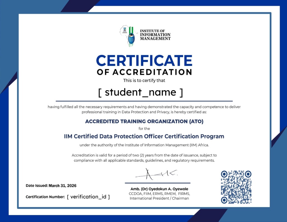Click the signatory name Amb. (Dr) Oyedokun A. Oyewole
The width and height of the screenshot is (287, 222).
(x=159, y=189)
